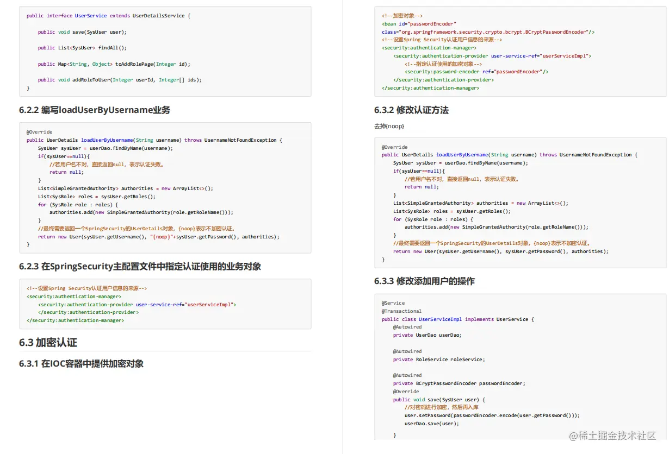669x454 pixels.
Task: Click 'for (SysRole role : roles) {' under 6.2.2
Action: (78, 205)
